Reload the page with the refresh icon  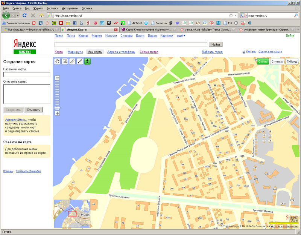pyautogui.click(x=24, y=15)
